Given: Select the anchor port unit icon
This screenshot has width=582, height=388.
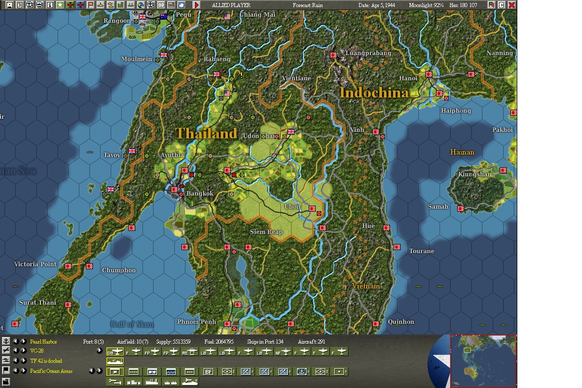Looking at the screenshot, I should click(x=302, y=372).
